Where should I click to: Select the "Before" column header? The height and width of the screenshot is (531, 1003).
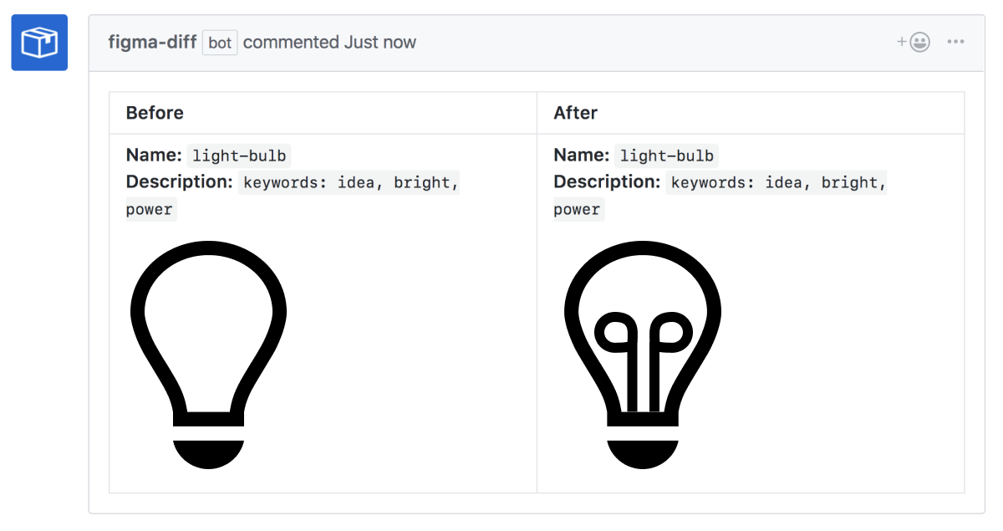(x=155, y=113)
